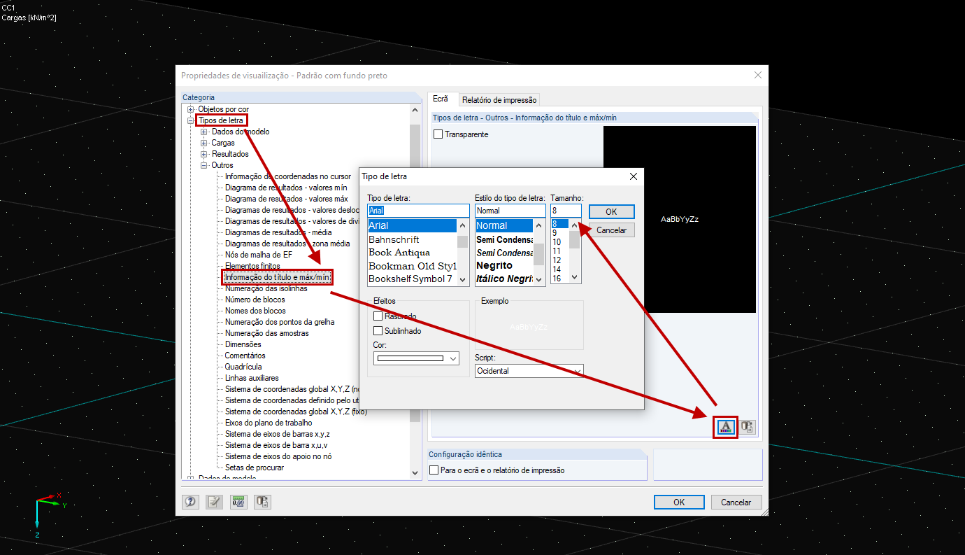
Task: Click the units and decimals 0.00 icon
Action: pyautogui.click(x=238, y=502)
